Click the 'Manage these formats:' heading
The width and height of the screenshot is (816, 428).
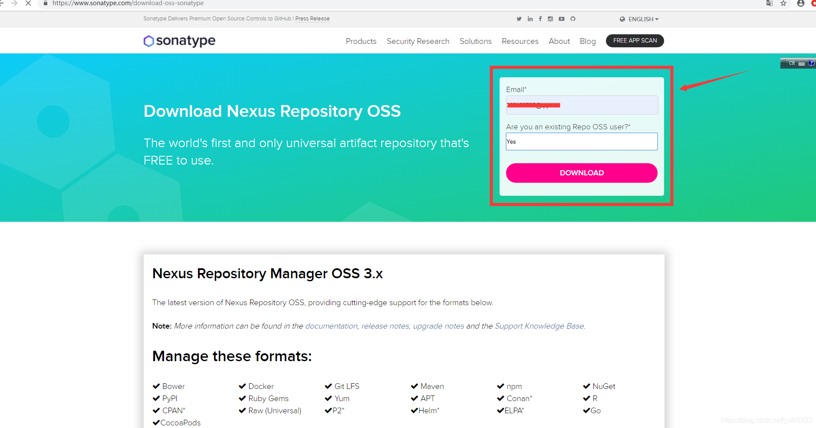point(232,356)
